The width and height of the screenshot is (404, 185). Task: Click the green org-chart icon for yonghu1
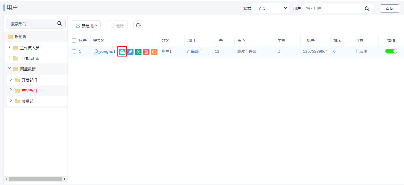(138, 52)
